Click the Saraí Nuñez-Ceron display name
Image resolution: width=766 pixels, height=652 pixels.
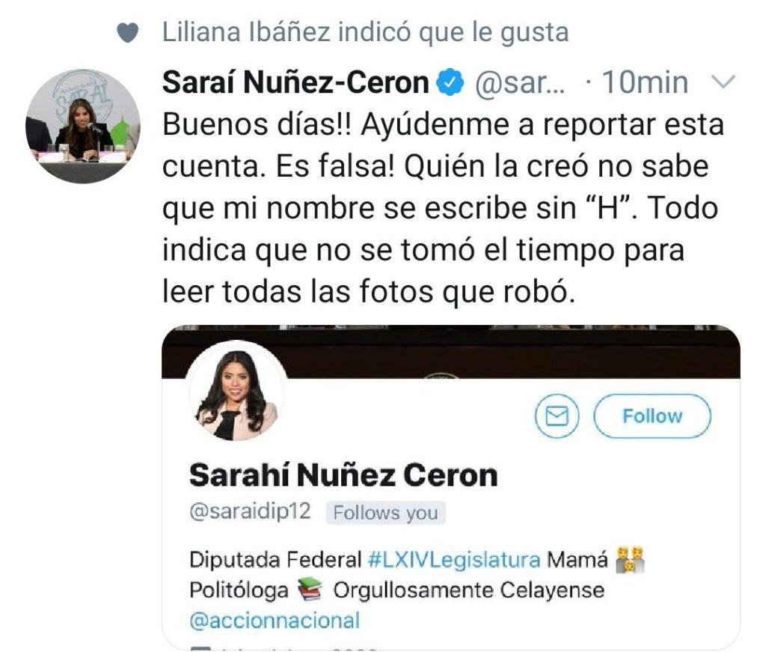(x=295, y=82)
